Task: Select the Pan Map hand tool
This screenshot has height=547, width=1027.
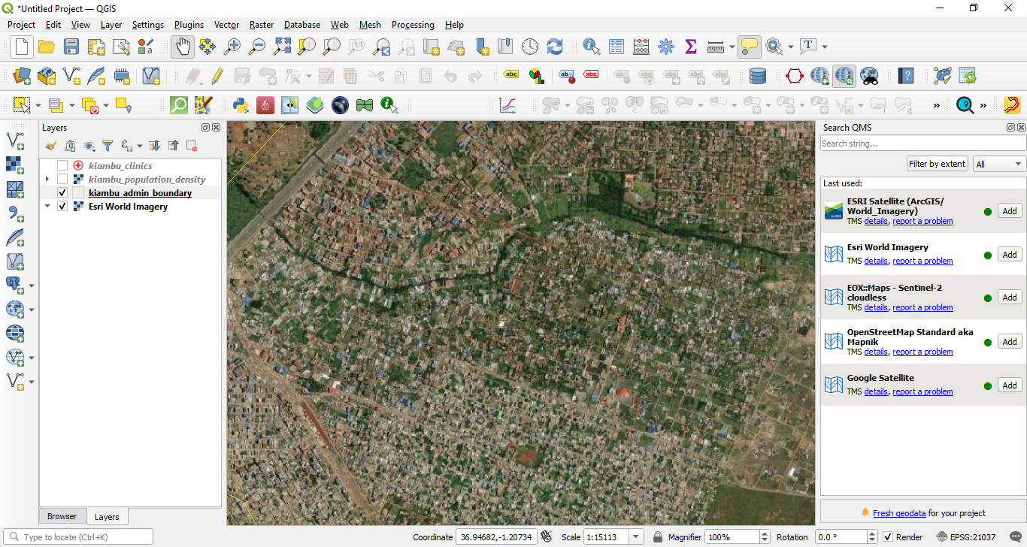Action: 182,47
